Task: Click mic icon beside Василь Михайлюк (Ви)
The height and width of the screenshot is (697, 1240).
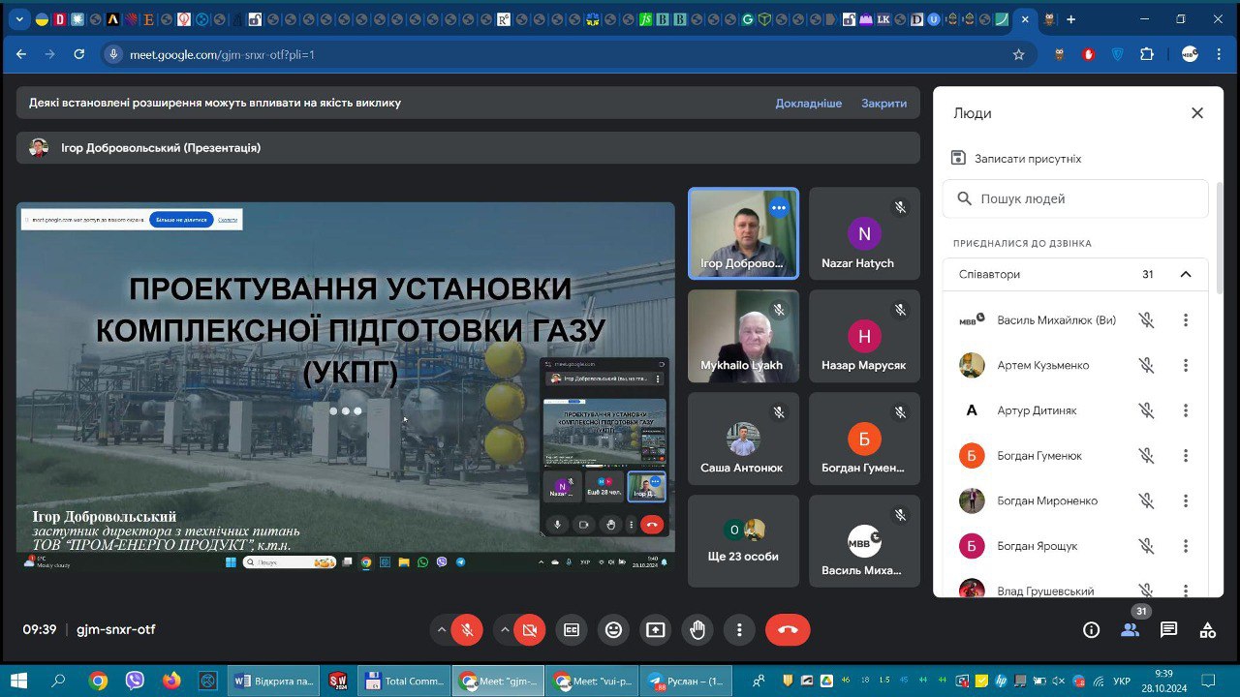Action: 1147,320
